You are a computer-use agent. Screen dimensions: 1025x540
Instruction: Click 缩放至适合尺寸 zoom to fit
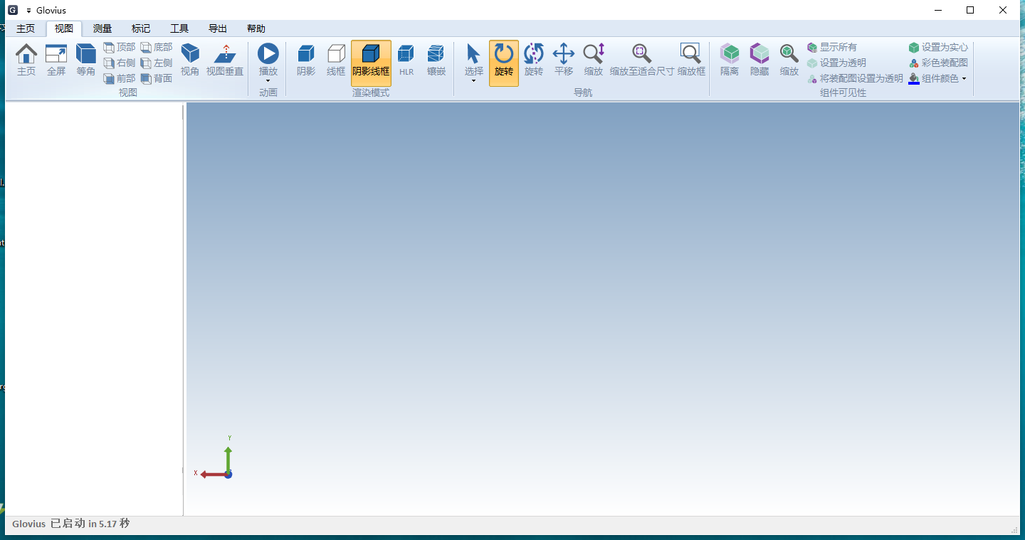pyautogui.click(x=642, y=60)
